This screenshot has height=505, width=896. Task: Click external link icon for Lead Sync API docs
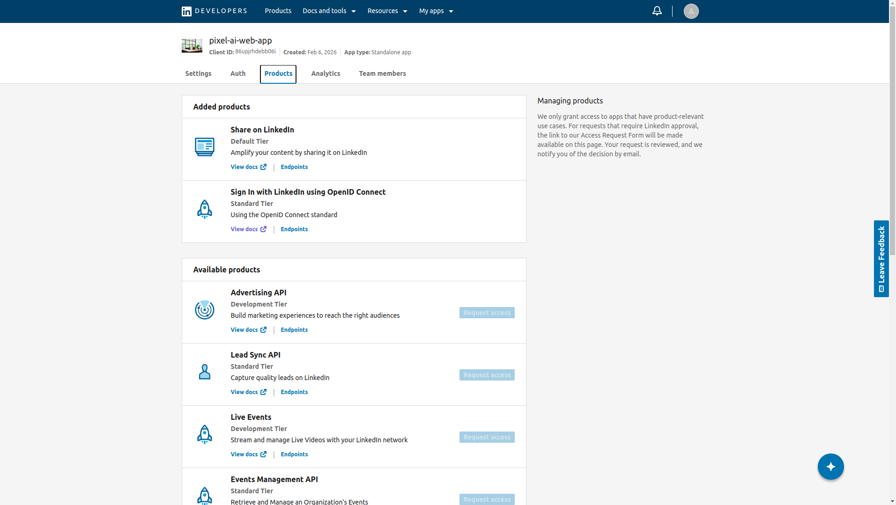pyautogui.click(x=264, y=392)
